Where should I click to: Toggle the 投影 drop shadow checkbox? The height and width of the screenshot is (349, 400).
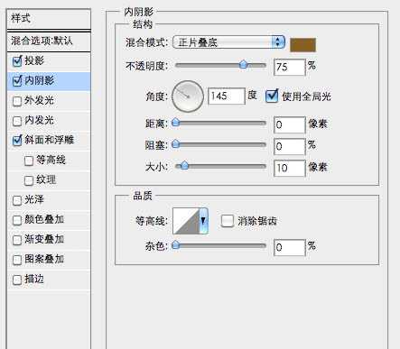pyautogui.click(x=17, y=61)
